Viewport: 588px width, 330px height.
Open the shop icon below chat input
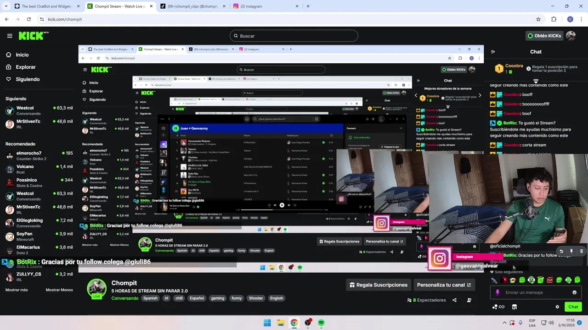tap(514, 307)
